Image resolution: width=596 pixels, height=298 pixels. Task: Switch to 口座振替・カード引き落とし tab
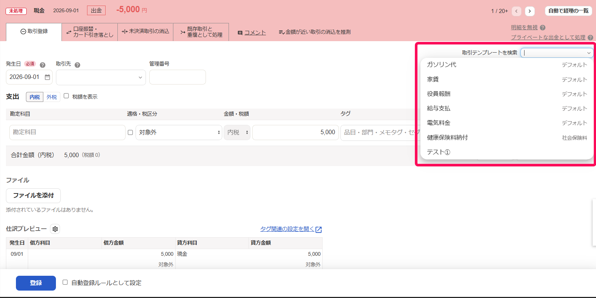[90, 32]
